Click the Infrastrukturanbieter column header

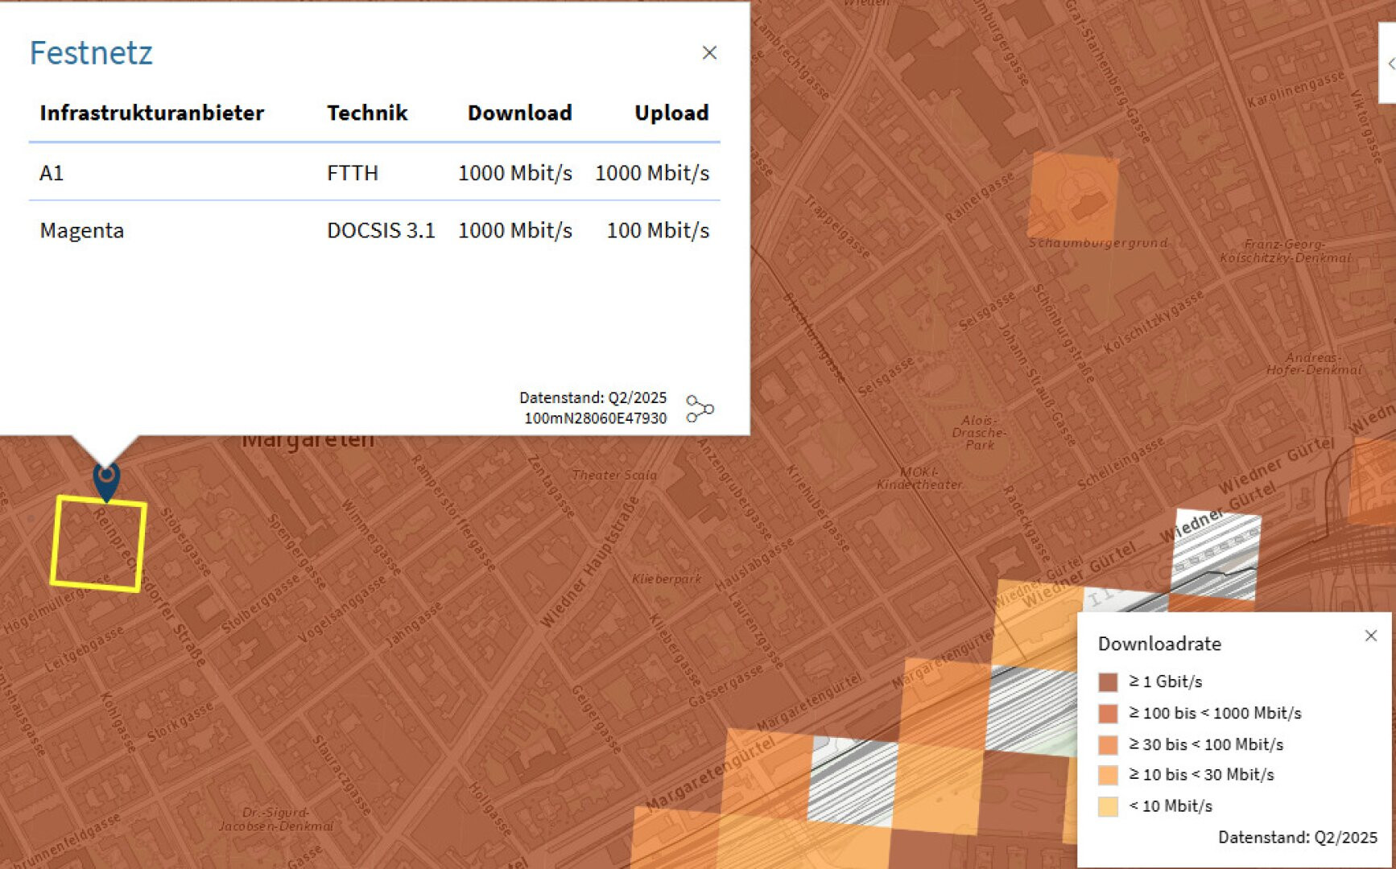(152, 113)
